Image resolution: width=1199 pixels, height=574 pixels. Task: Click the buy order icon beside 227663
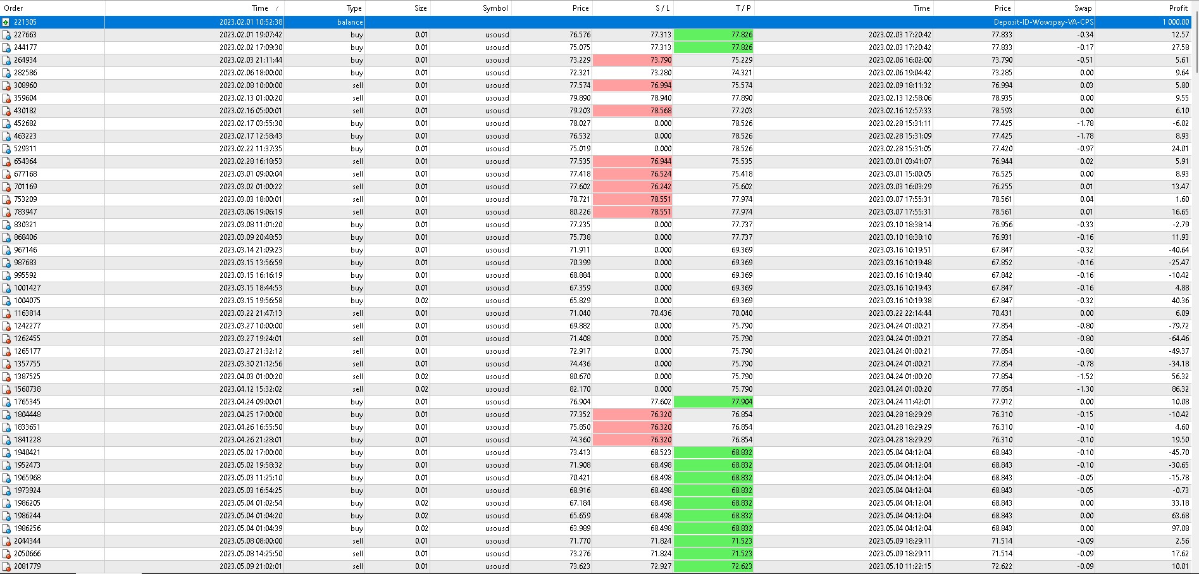click(x=6, y=35)
